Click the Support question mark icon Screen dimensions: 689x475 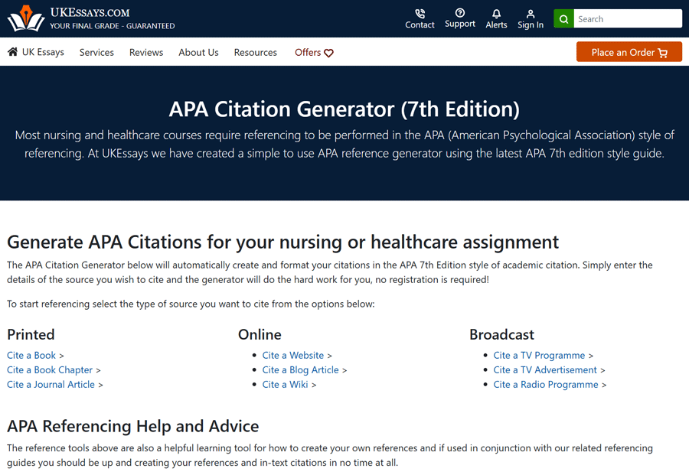459,13
